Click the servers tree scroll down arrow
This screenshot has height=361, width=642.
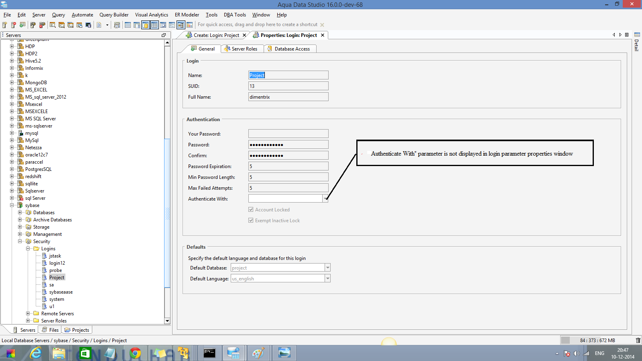pos(167,321)
